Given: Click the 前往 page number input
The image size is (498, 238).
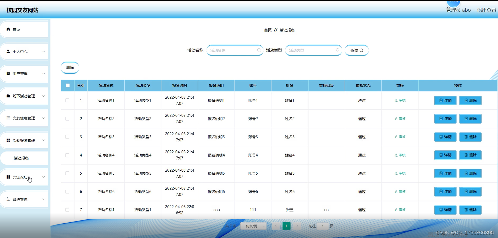Looking at the screenshot, I should pyautogui.click(x=323, y=226).
